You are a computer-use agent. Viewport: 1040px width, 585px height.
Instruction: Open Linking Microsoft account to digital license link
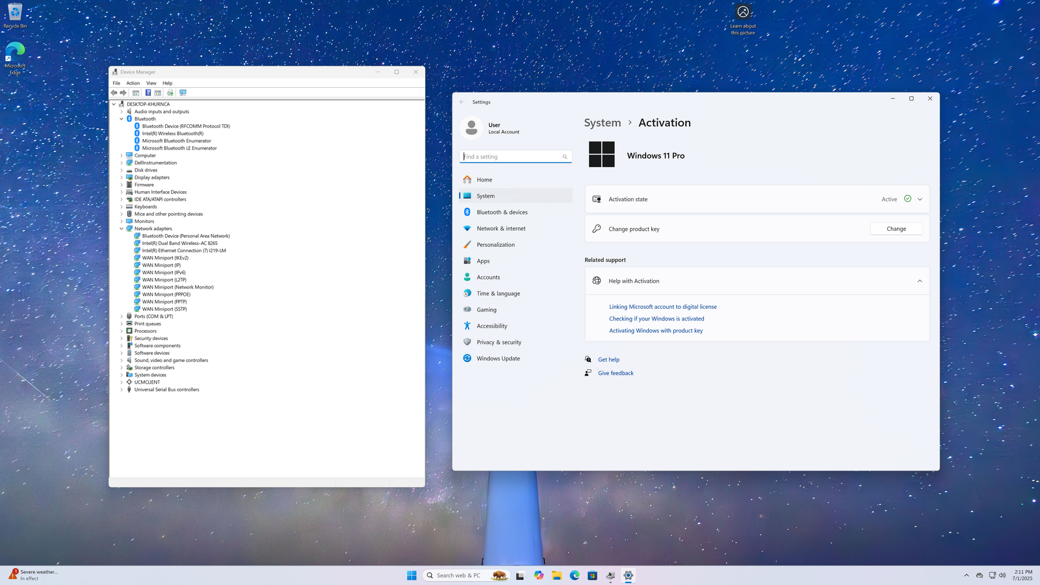(663, 307)
